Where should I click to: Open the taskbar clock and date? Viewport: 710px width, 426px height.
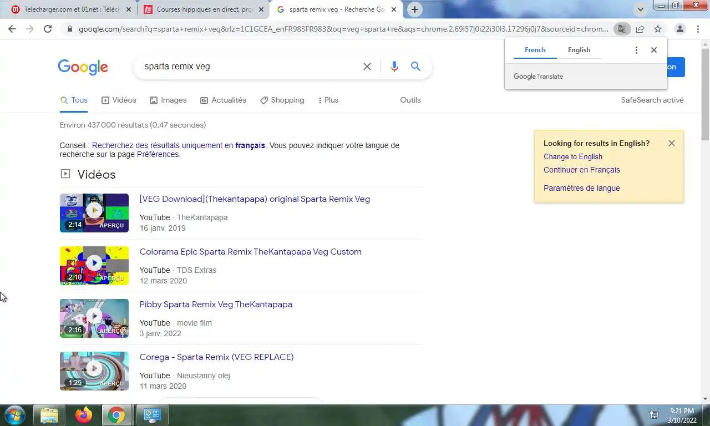682,415
